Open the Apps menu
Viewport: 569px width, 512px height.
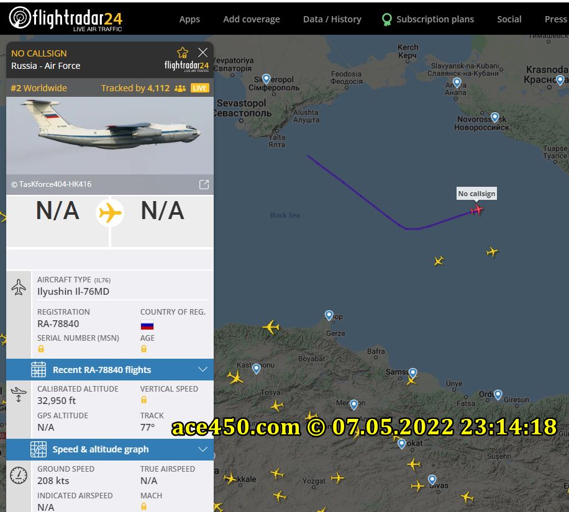(189, 19)
